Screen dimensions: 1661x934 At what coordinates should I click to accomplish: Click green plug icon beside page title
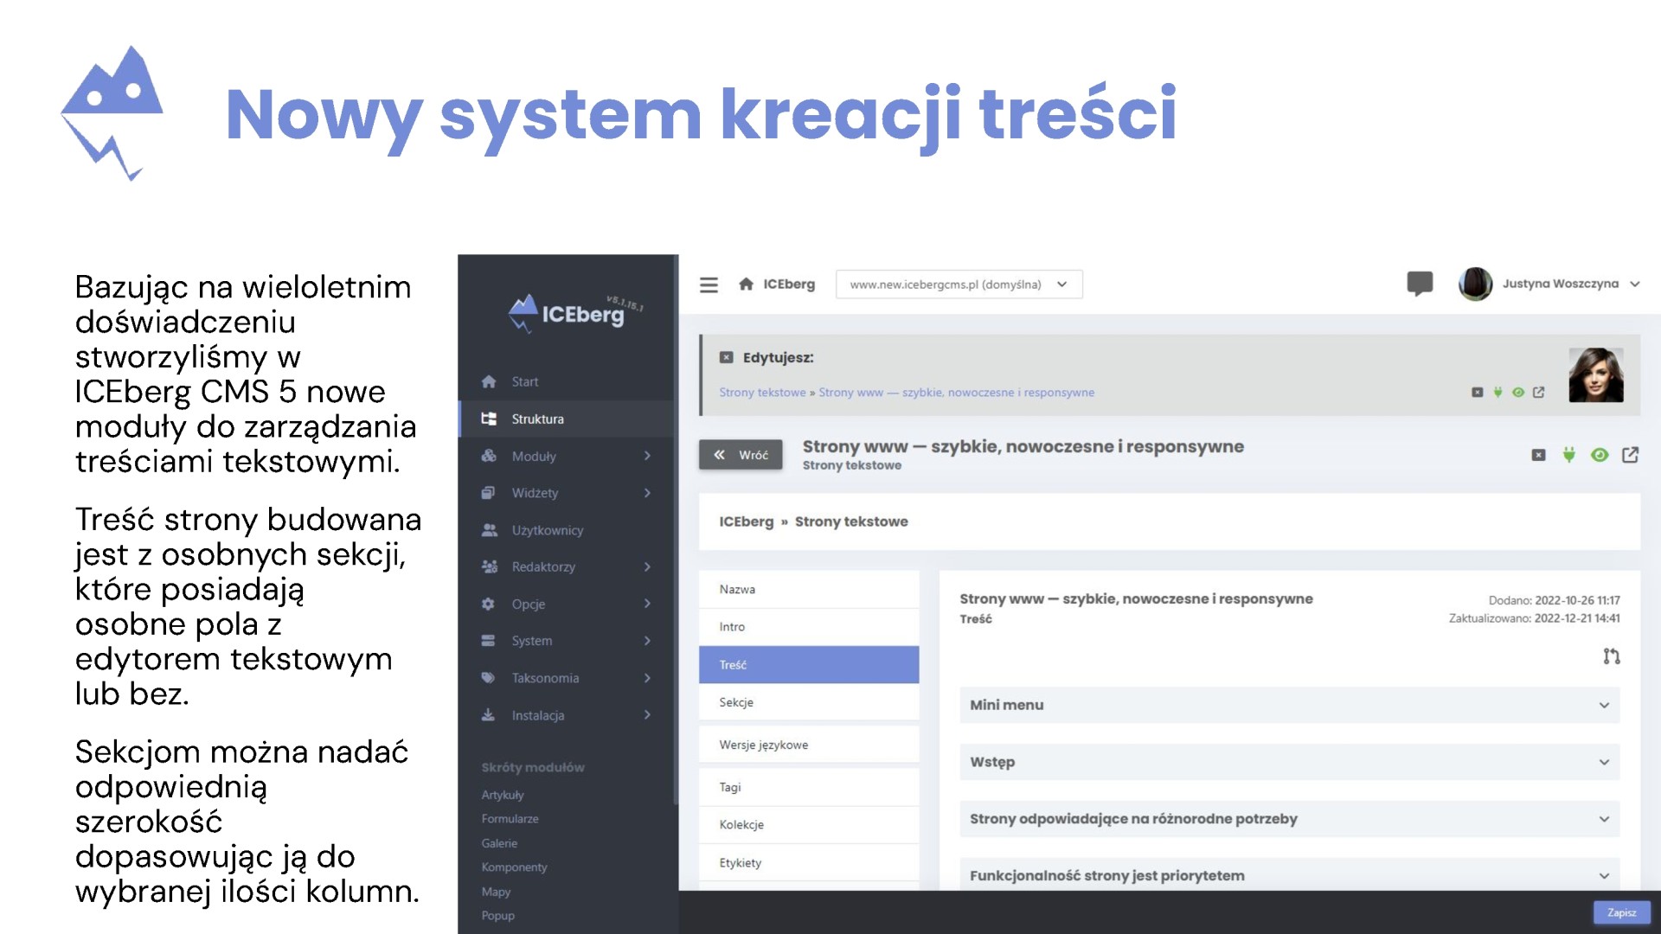1568,455
